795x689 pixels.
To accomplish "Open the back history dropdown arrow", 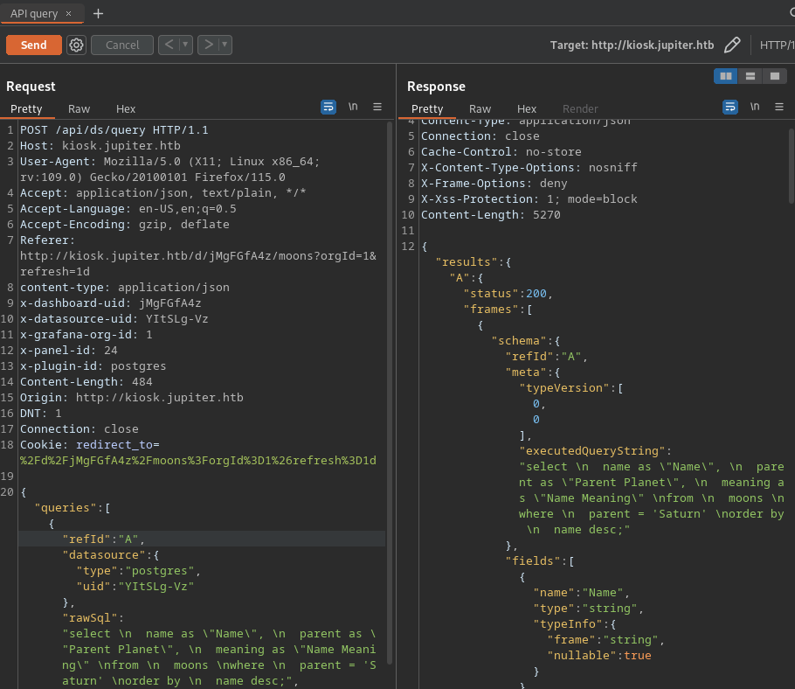I will pyautogui.click(x=185, y=45).
